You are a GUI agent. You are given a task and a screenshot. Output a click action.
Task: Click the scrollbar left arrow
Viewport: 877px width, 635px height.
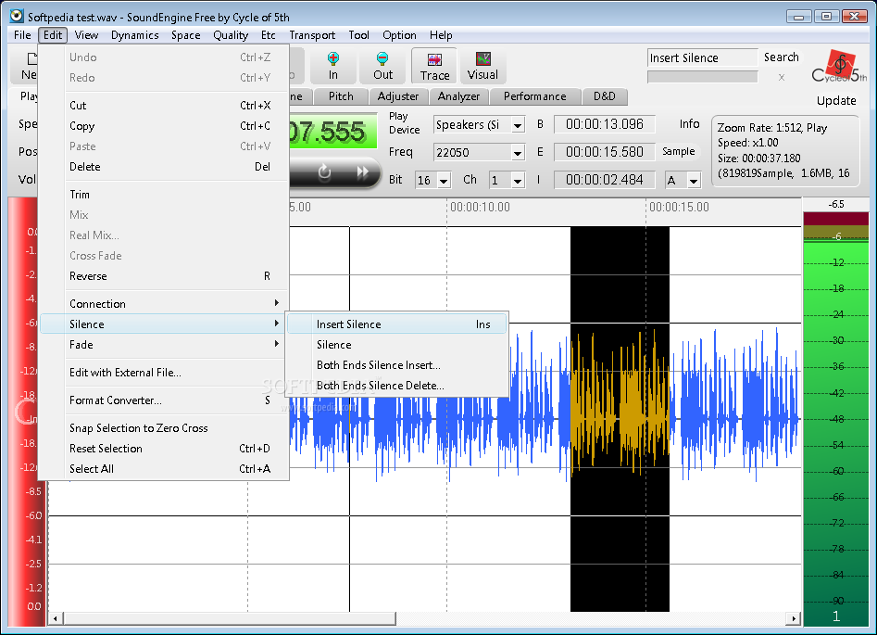point(56,618)
